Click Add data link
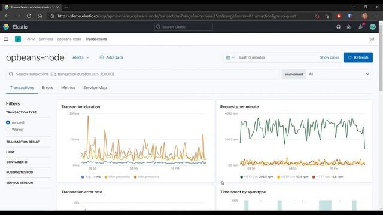 [x=111, y=57]
